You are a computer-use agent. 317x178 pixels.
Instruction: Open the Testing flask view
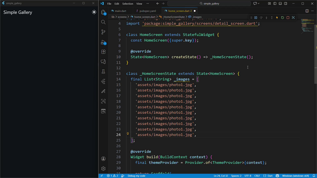(103, 72)
